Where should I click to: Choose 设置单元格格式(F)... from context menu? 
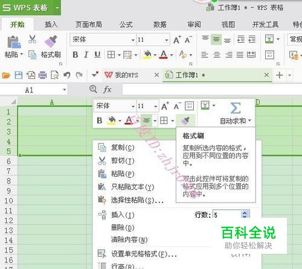pos(144,254)
